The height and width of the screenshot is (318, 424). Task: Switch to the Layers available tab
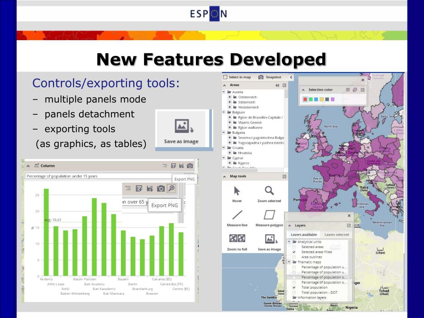304,235
